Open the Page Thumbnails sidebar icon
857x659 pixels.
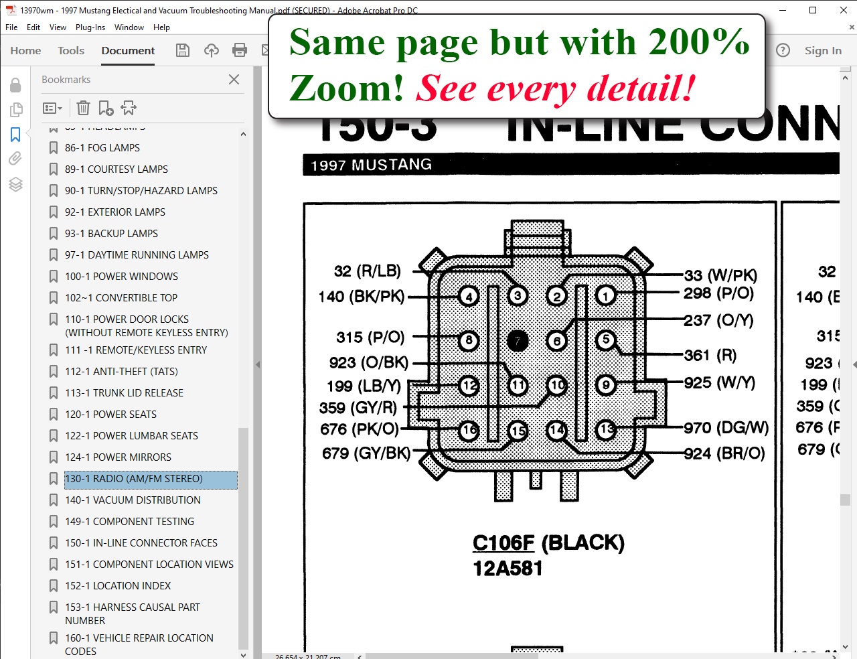[x=16, y=109]
